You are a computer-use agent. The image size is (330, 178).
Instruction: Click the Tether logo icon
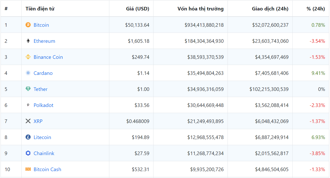(28, 89)
